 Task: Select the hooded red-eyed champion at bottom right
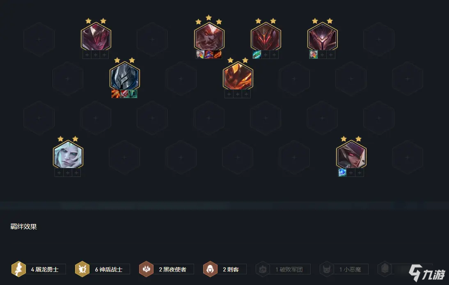[x=351, y=155]
